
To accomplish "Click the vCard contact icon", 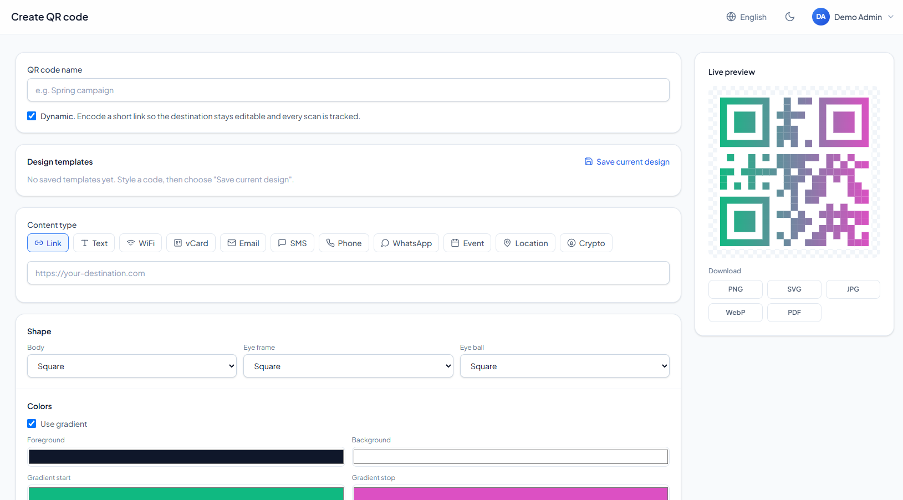I will pos(178,243).
